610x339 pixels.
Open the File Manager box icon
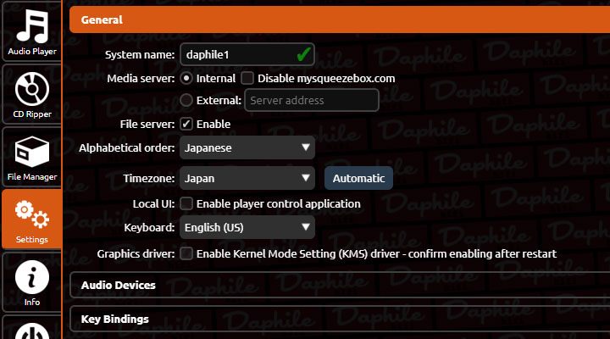coord(30,154)
